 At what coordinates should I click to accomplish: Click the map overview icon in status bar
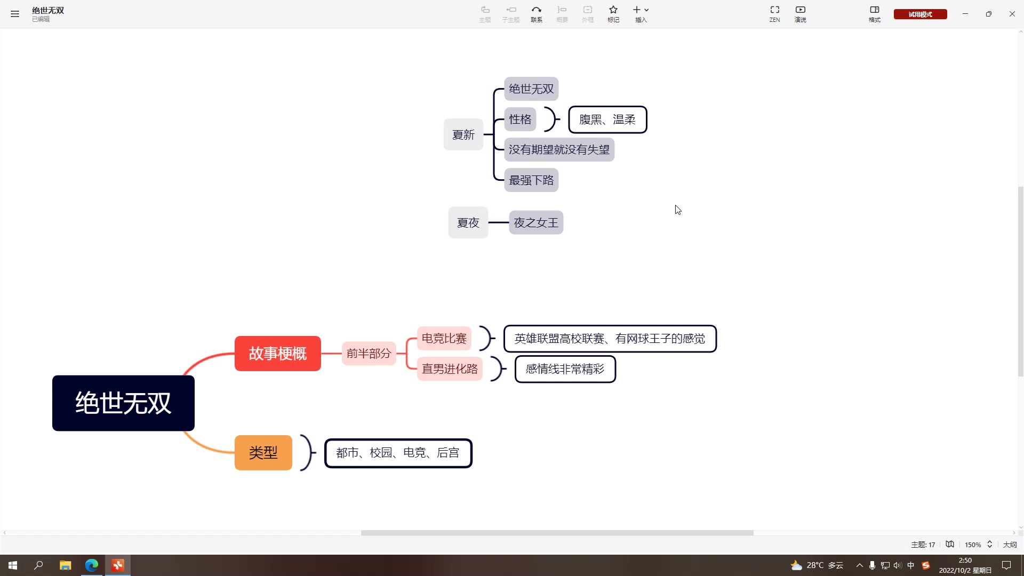[950, 545]
